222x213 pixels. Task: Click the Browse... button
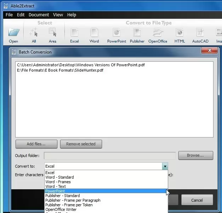coord(195,155)
